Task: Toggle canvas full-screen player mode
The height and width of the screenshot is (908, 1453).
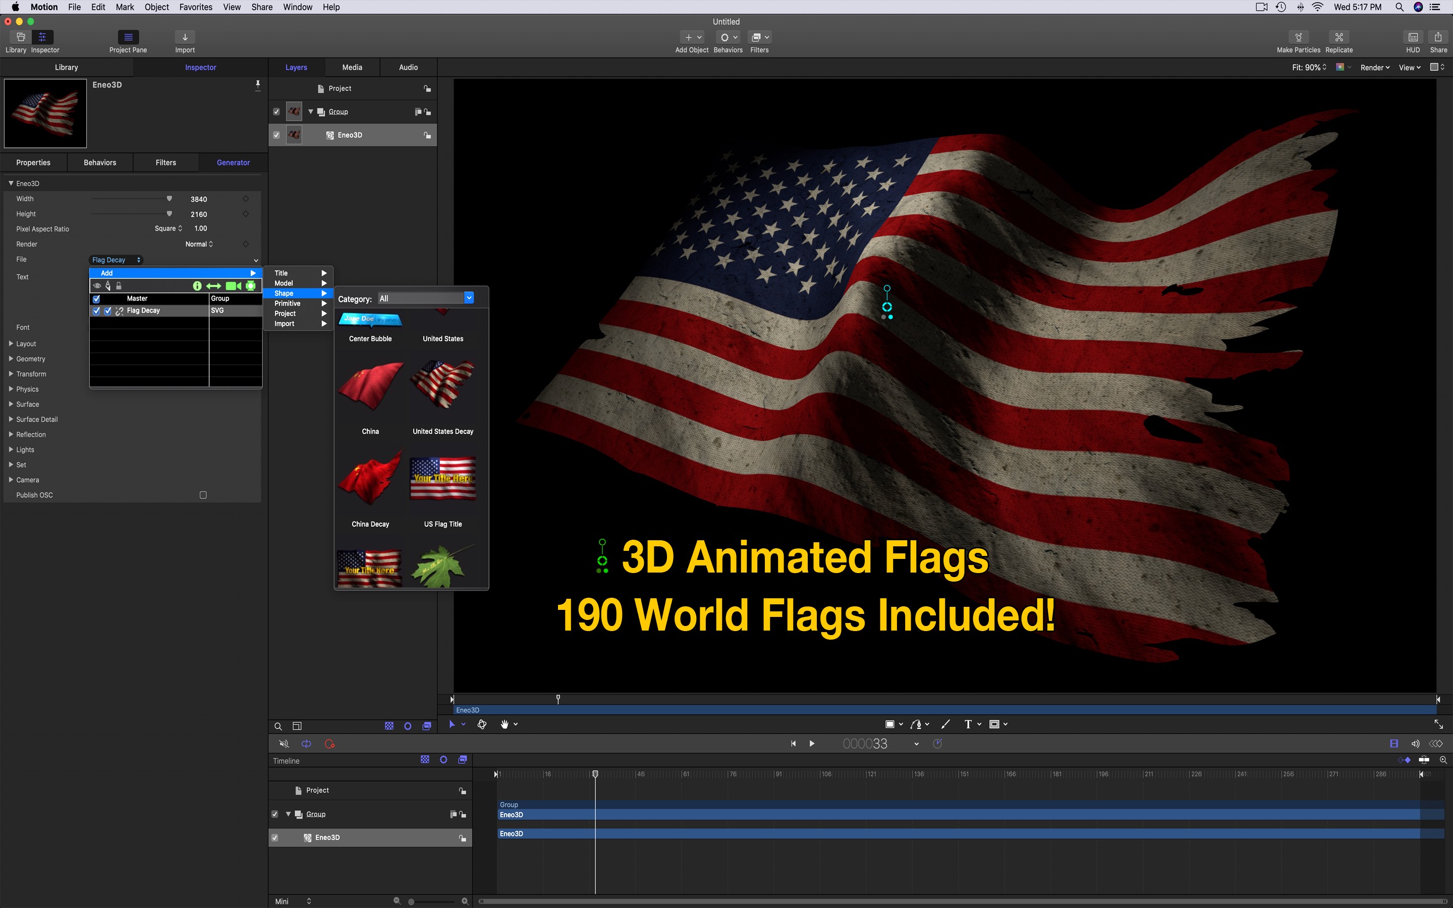Action: click(1438, 724)
